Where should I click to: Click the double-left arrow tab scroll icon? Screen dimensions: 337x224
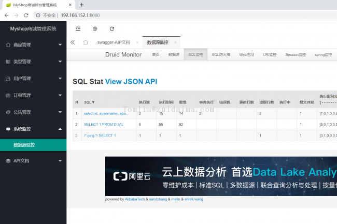[73, 42]
